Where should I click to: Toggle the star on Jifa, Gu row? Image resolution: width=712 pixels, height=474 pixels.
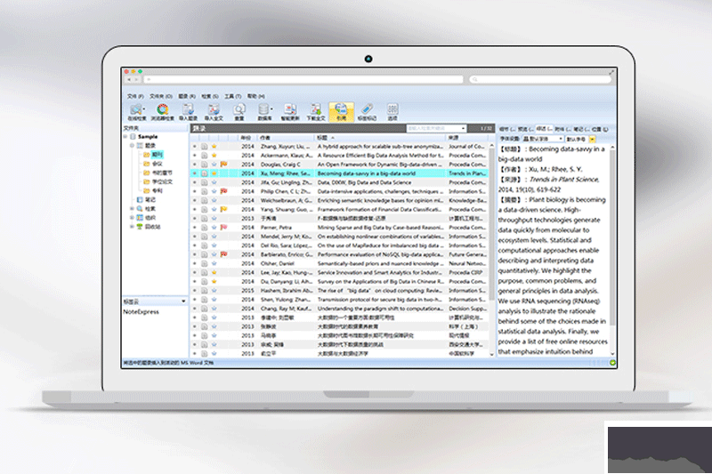pyautogui.click(x=214, y=182)
